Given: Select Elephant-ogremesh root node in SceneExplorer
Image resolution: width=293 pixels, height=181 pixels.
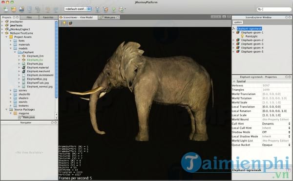Looking at the screenshot, I should click(249, 29).
